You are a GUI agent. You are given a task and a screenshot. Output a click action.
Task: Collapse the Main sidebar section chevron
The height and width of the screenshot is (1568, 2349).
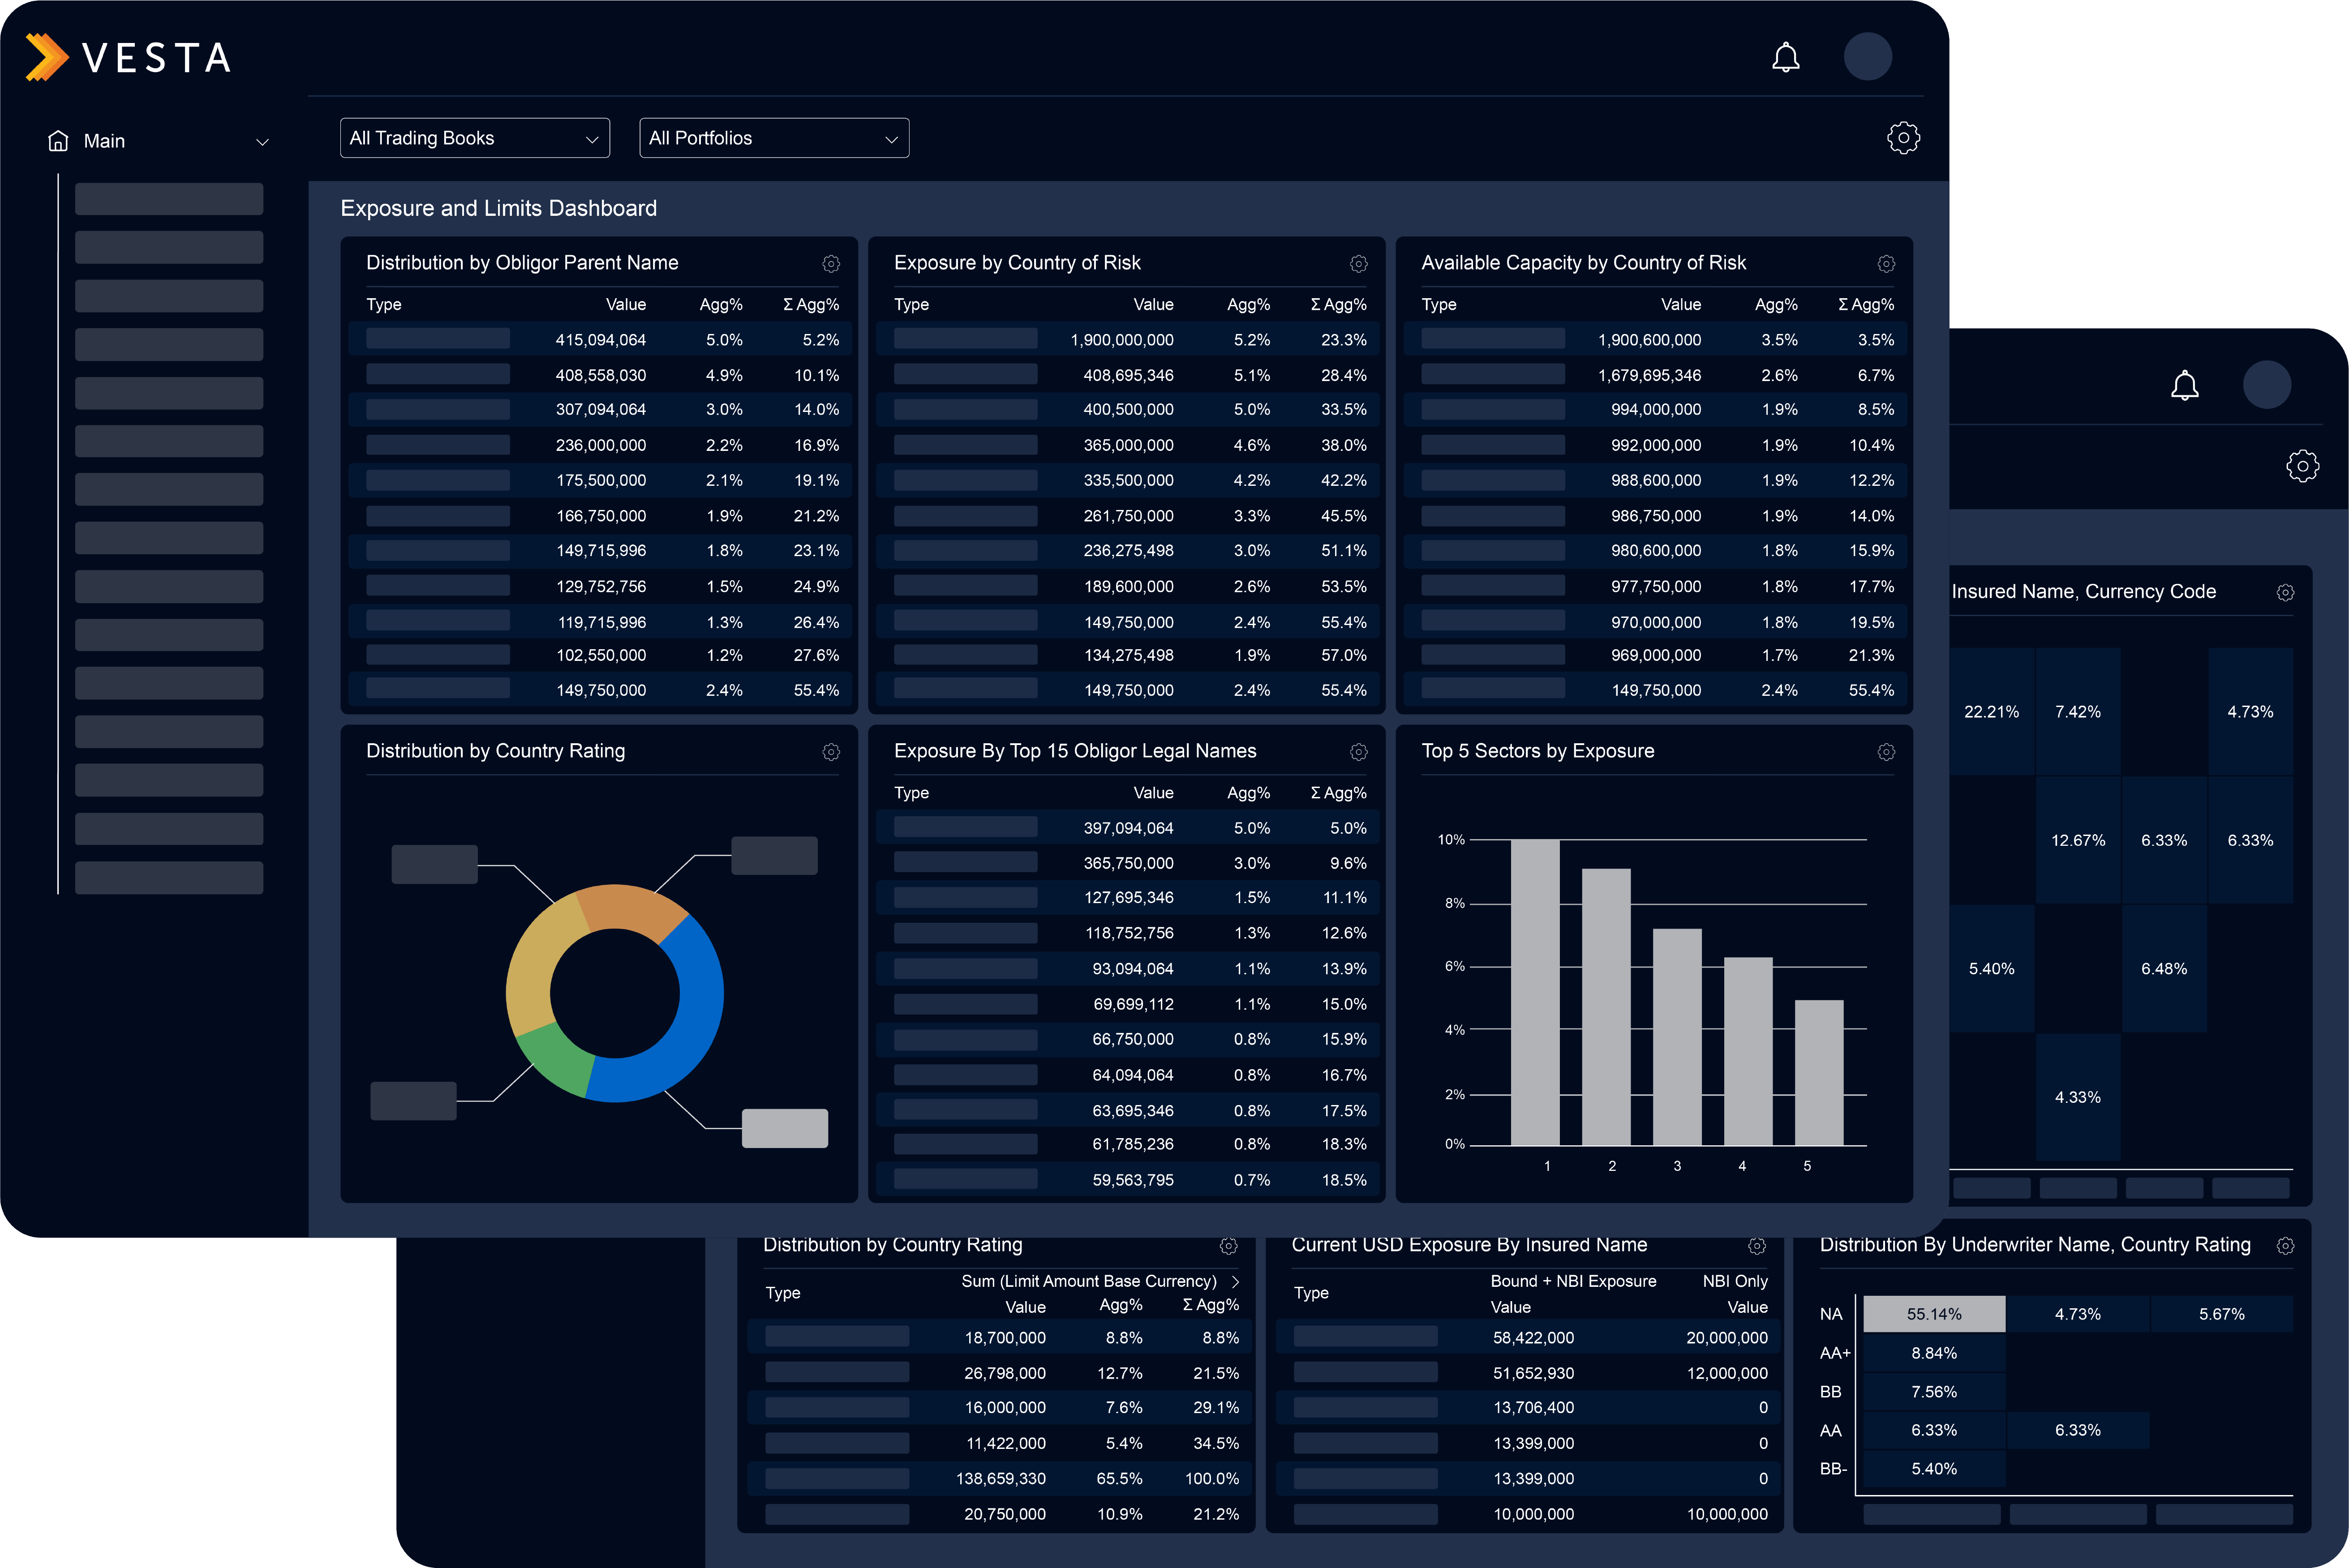click(262, 142)
